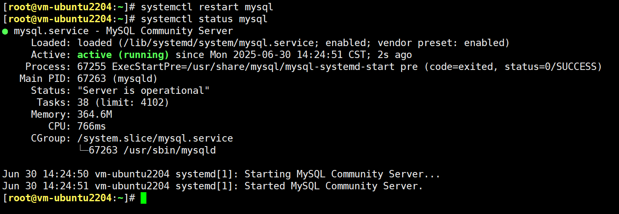Screen dimensions: 619x214
Task: Click the Memory value 364.6M
Action: (94, 114)
